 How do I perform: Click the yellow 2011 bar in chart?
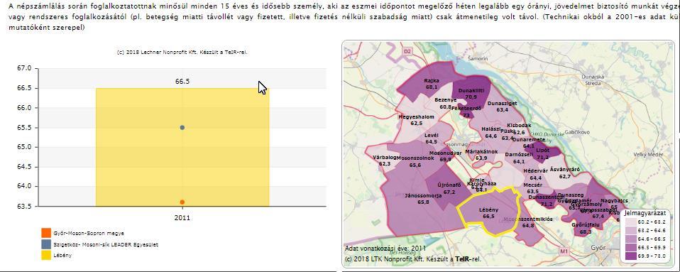(x=182, y=147)
